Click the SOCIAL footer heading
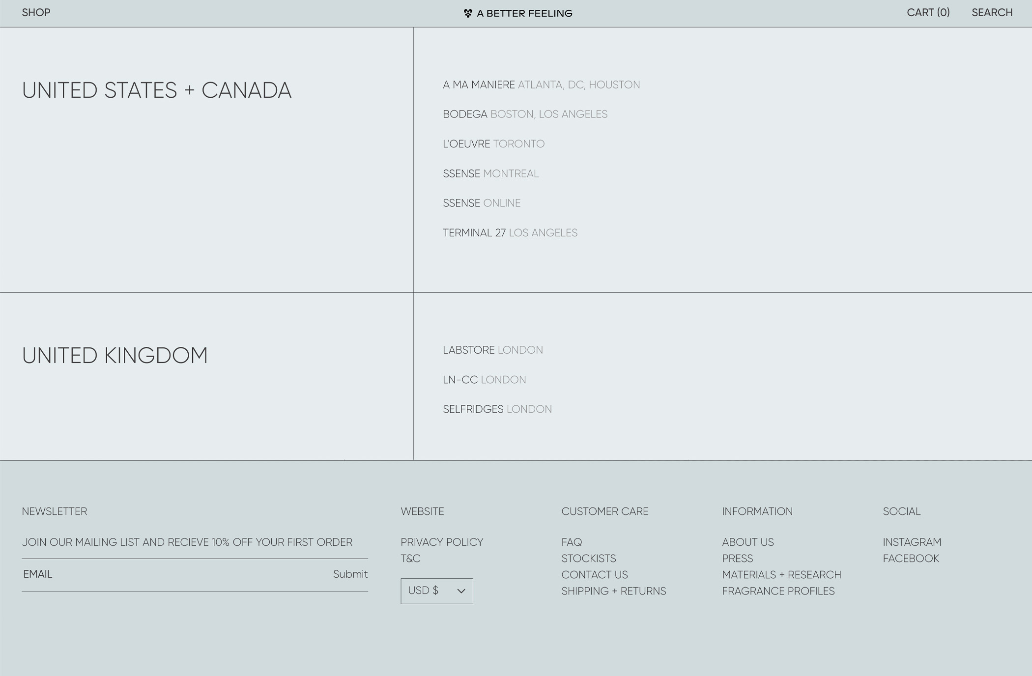Image resolution: width=1032 pixels, height=676 pixels. tap(901, 511)
